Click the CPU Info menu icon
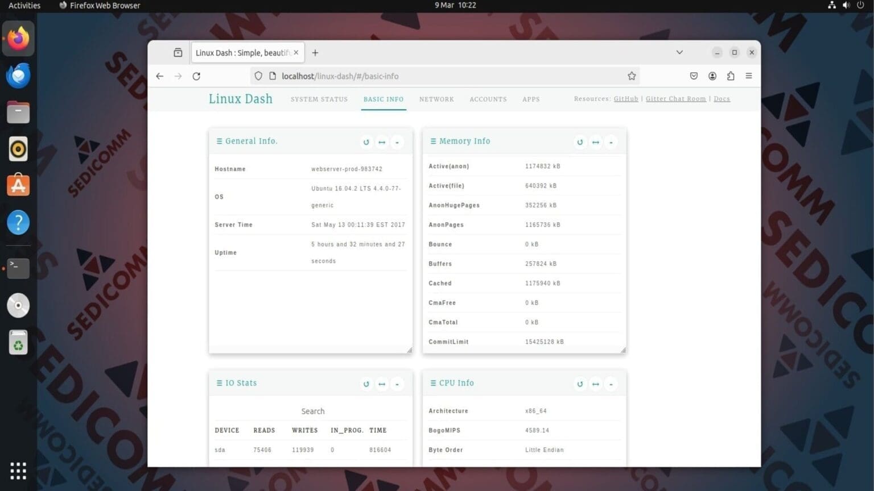 coord(433,383)
